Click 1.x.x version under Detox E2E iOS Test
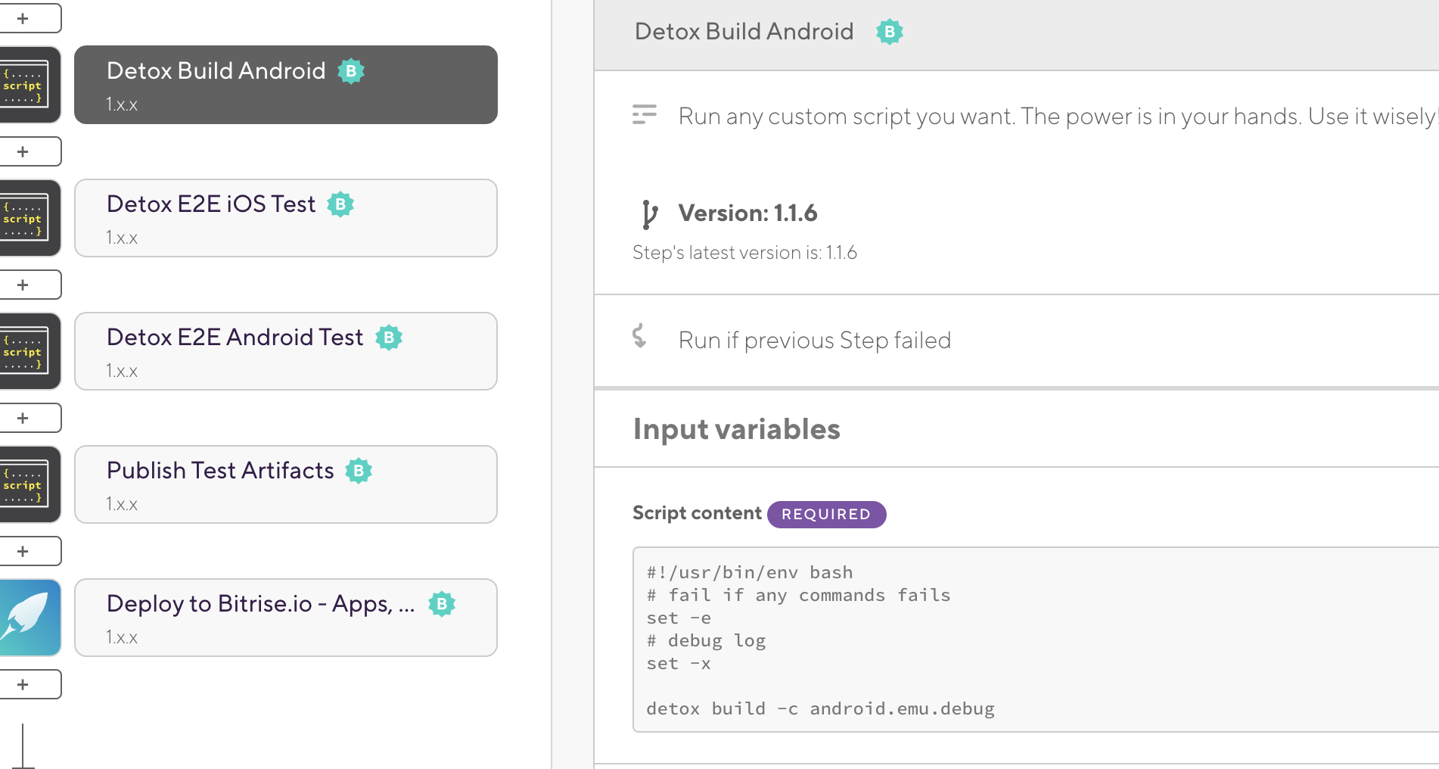The width and height of the screenshot is (1439, 769). 122,238
